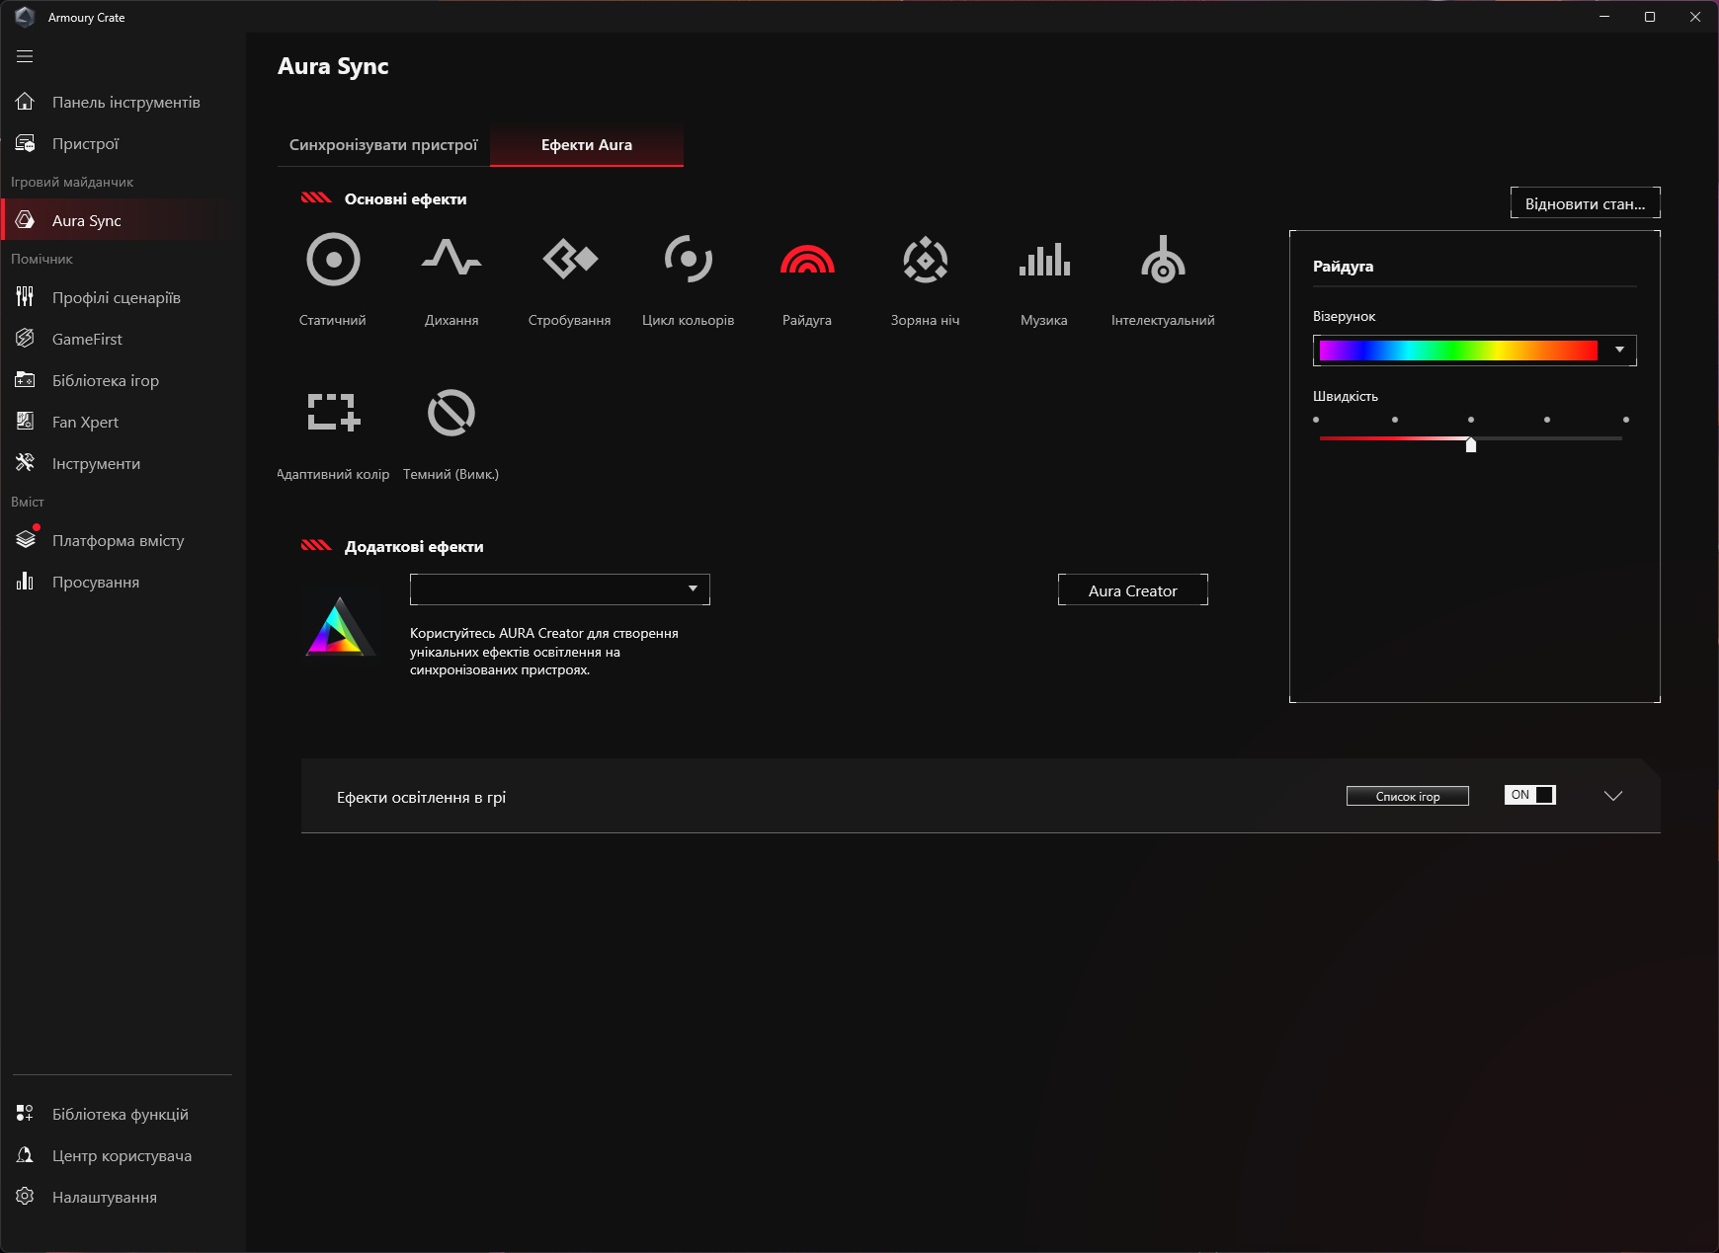
Task: Open GameFirst from sidebar
Action: click(x=123, y=339)
